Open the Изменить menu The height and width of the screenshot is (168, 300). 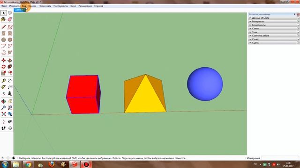tap(15, 6)
